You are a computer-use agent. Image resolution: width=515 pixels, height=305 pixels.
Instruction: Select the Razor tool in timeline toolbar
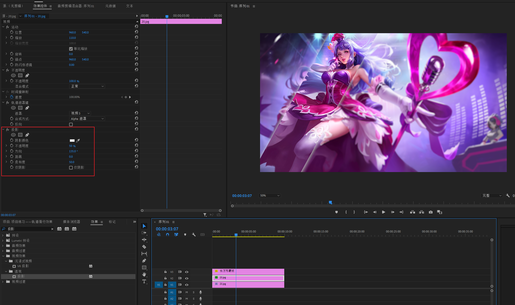pos(144,247)
